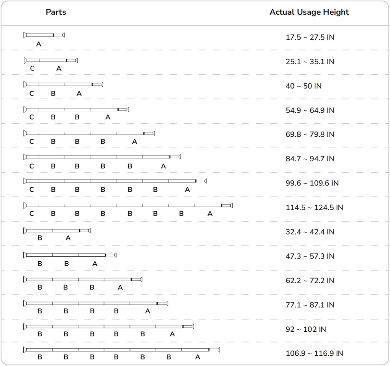Select the 47.3 ~ 57.3 IN height value
390x366 pixels.
pyautogui.click(x=310, y=256)
